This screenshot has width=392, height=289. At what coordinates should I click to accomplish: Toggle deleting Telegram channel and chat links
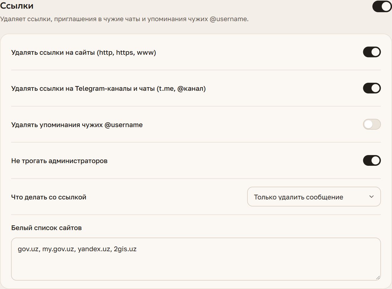point(372,88)
